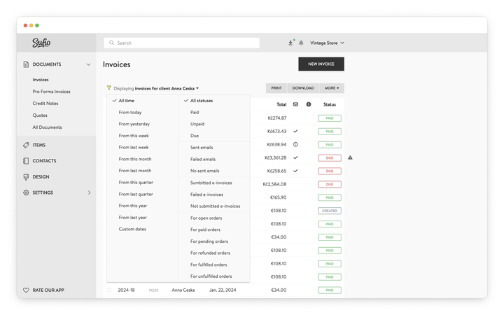Image resolution: width=504 pixels, height=315 pixels.
Task: Click the Kč274.87 total amount
Action: coord(277,118)
